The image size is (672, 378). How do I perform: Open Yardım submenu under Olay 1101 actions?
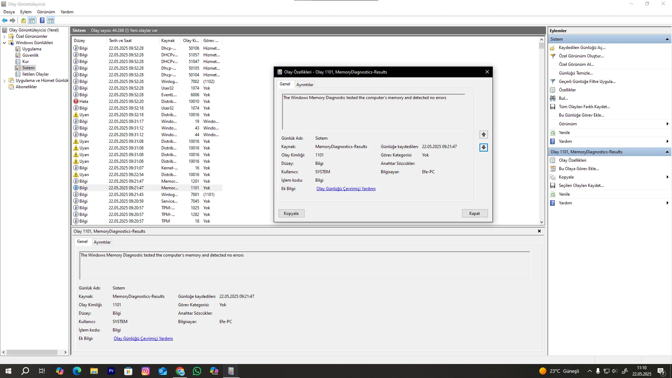click(x=609, y=203)
